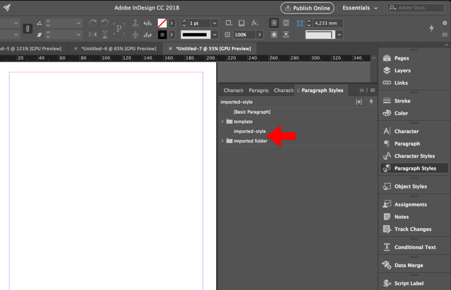This screenshot has width=451, height=290.
Task: Open the Layers panel
Action: [x=402, y=70]
